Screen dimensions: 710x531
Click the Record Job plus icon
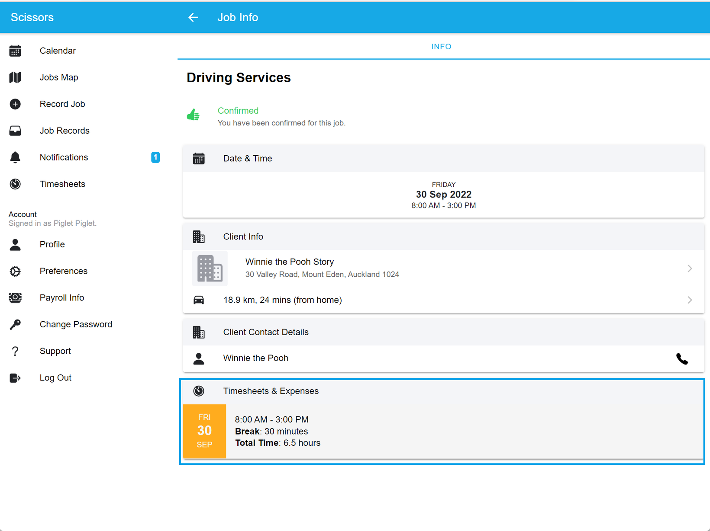coord(15,104)
